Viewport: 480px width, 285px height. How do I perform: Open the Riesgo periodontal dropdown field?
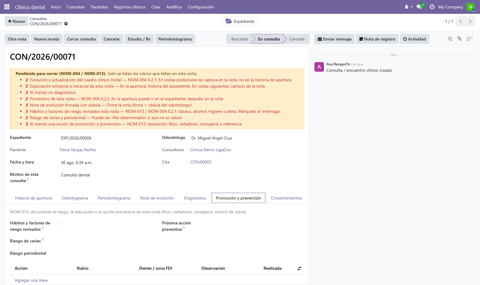[x=106, y=253]
